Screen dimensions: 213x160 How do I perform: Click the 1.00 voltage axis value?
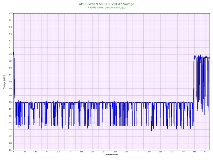point(10,95)
